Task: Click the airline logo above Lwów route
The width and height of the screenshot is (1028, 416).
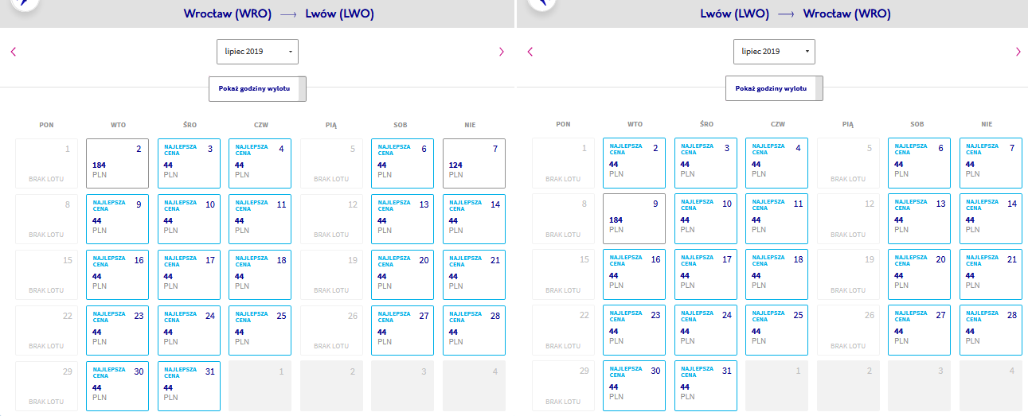Action: pyautogui.click(x=541, y=5)
